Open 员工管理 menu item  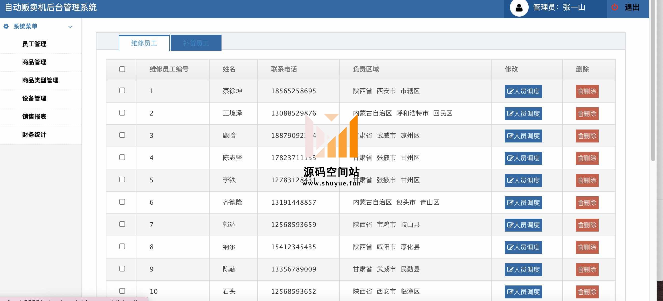(x=34, y=44)
